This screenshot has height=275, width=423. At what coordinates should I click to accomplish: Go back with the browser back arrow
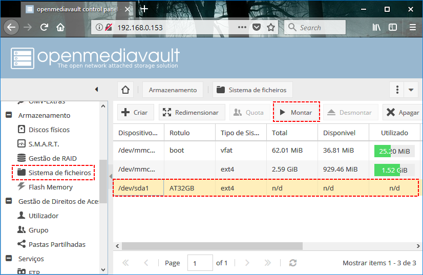(11, 27)
